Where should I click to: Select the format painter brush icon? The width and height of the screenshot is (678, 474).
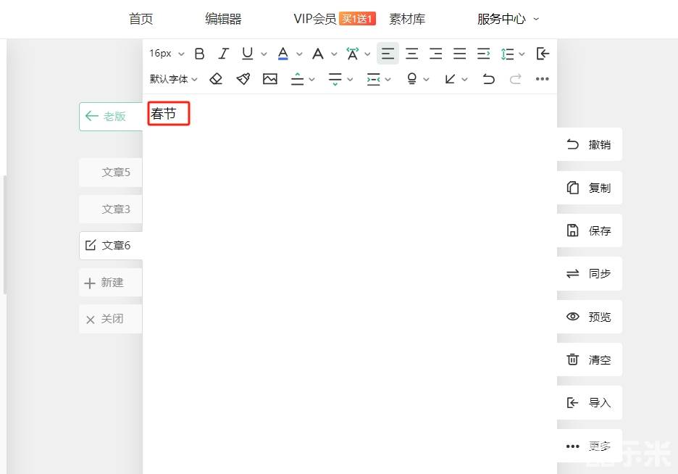click(x=243, y=79)
